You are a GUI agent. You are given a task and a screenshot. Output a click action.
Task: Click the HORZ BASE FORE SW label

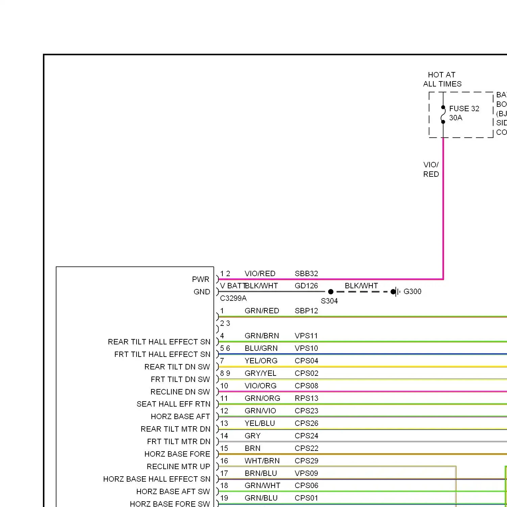point(170,504)
